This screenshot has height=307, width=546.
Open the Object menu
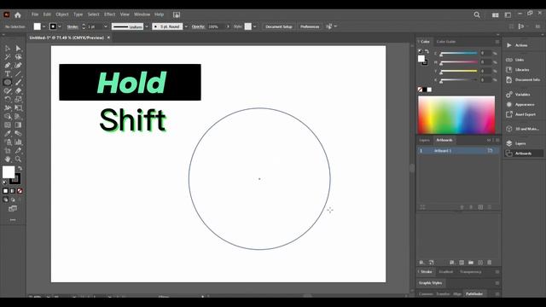pos(62,14)
